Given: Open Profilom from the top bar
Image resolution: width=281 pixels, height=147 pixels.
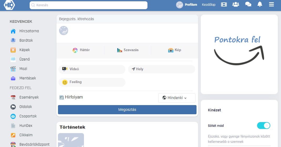Looking at the screenshot, I should 187,5.
